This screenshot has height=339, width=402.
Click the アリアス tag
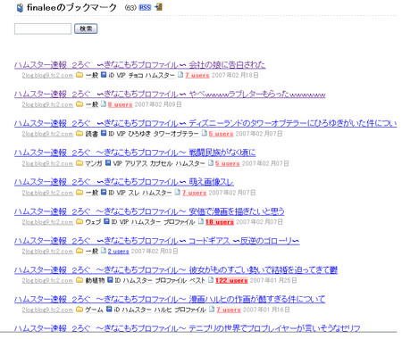coord(136,163)
